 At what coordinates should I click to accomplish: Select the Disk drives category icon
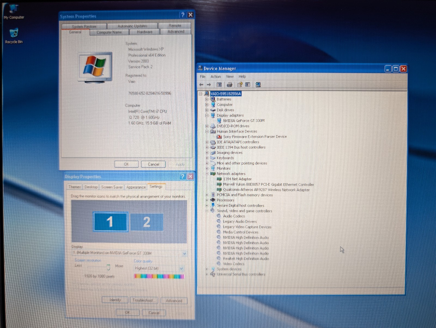213,110
